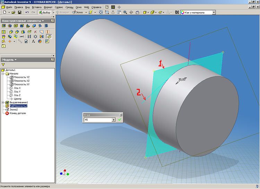Click the Угол angle input field
Viewport: 260px width, 189px height.
(98, 120)
